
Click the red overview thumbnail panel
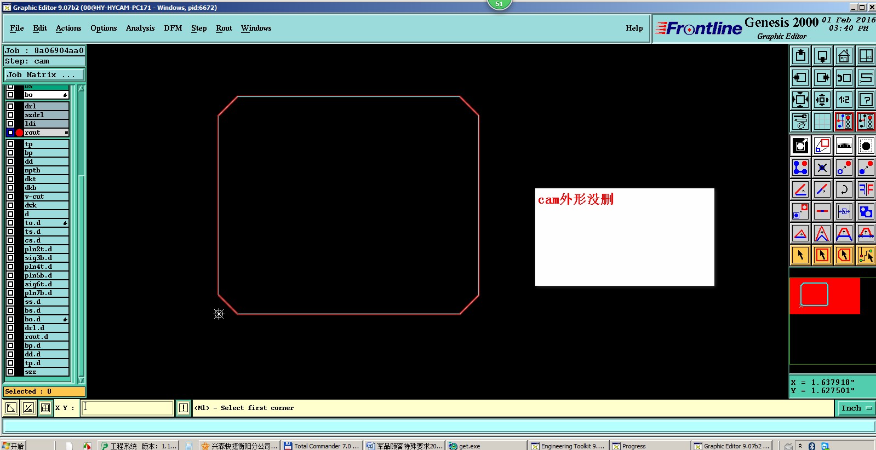pyautogui.click(x=825, y=296)
